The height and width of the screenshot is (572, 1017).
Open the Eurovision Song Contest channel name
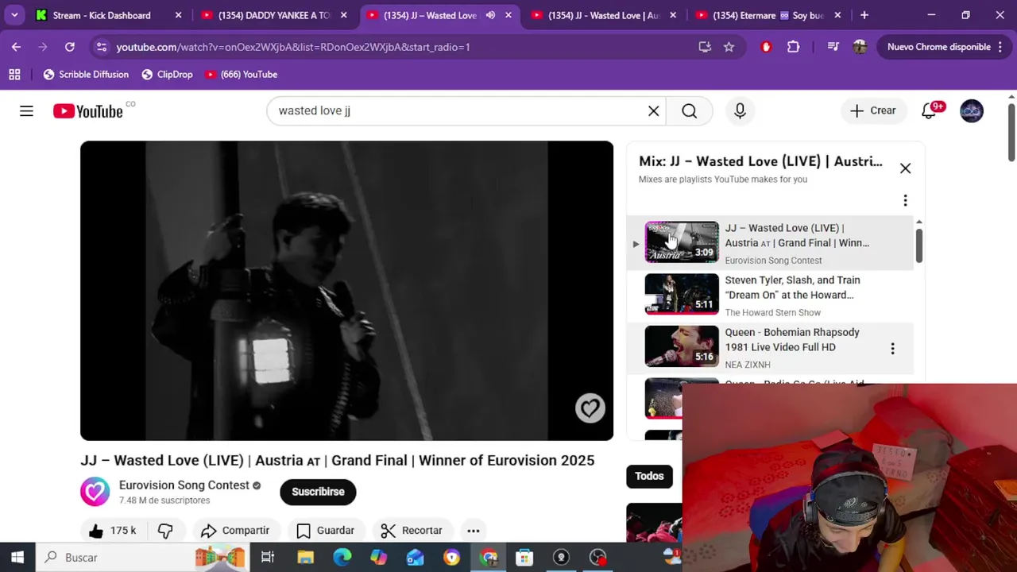point(184,485)
